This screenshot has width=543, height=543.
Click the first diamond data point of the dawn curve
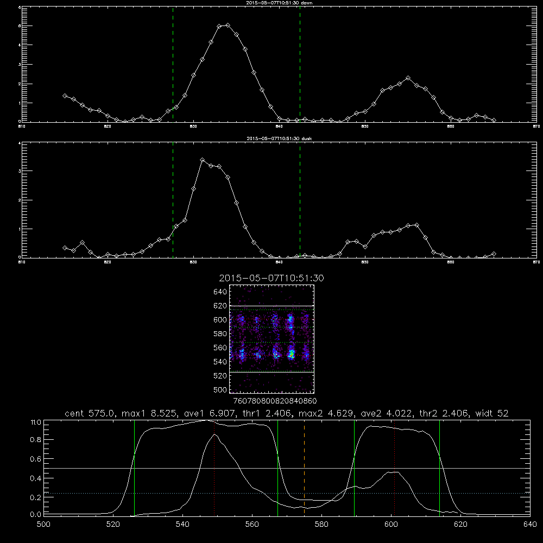pyautogui.click(x=65, y=96)
